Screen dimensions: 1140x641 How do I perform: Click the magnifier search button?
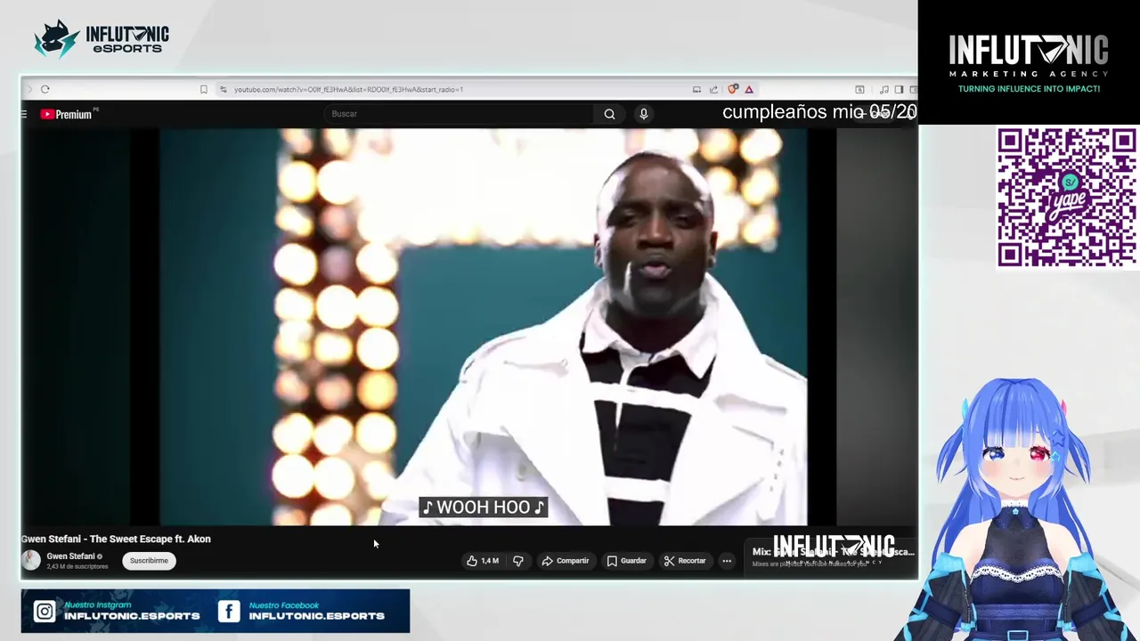[609, 114]
